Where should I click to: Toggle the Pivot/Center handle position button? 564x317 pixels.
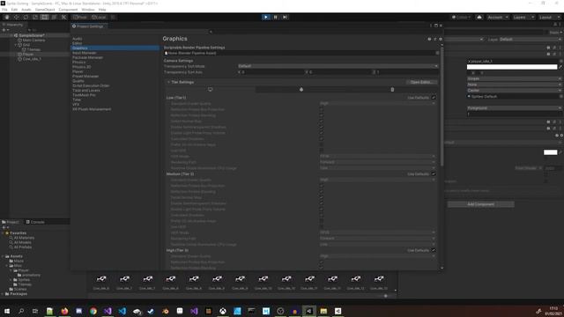pos(80,17)
